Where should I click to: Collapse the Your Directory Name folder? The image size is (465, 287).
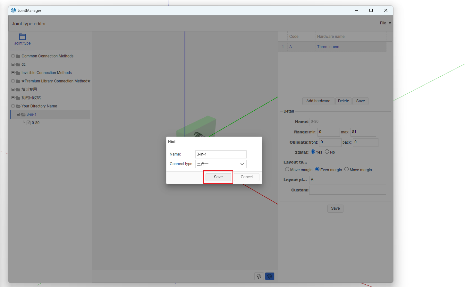coord(13,106)
